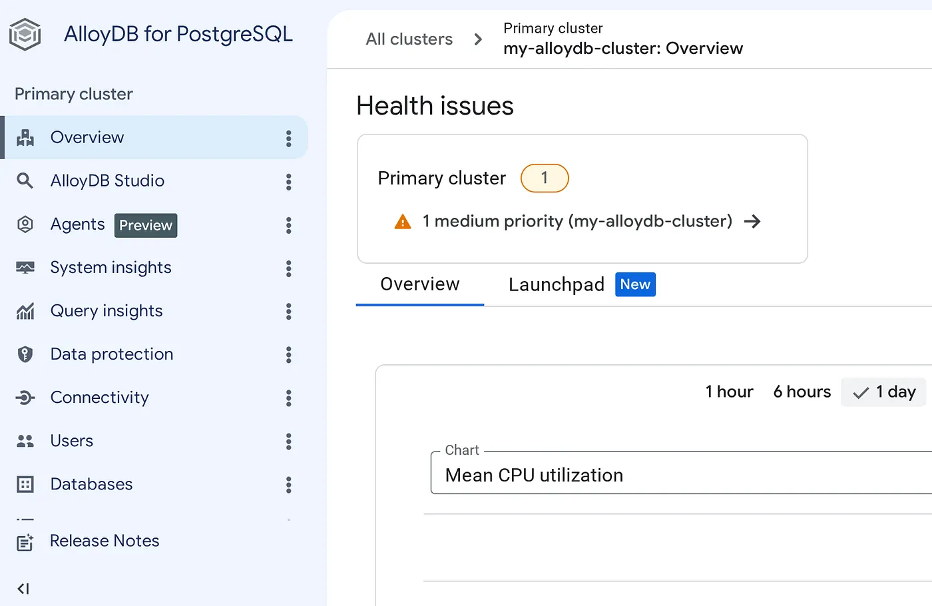Open more options for Overview
Image resolution: width=932 pixels, height=606 pixels.
289,138
